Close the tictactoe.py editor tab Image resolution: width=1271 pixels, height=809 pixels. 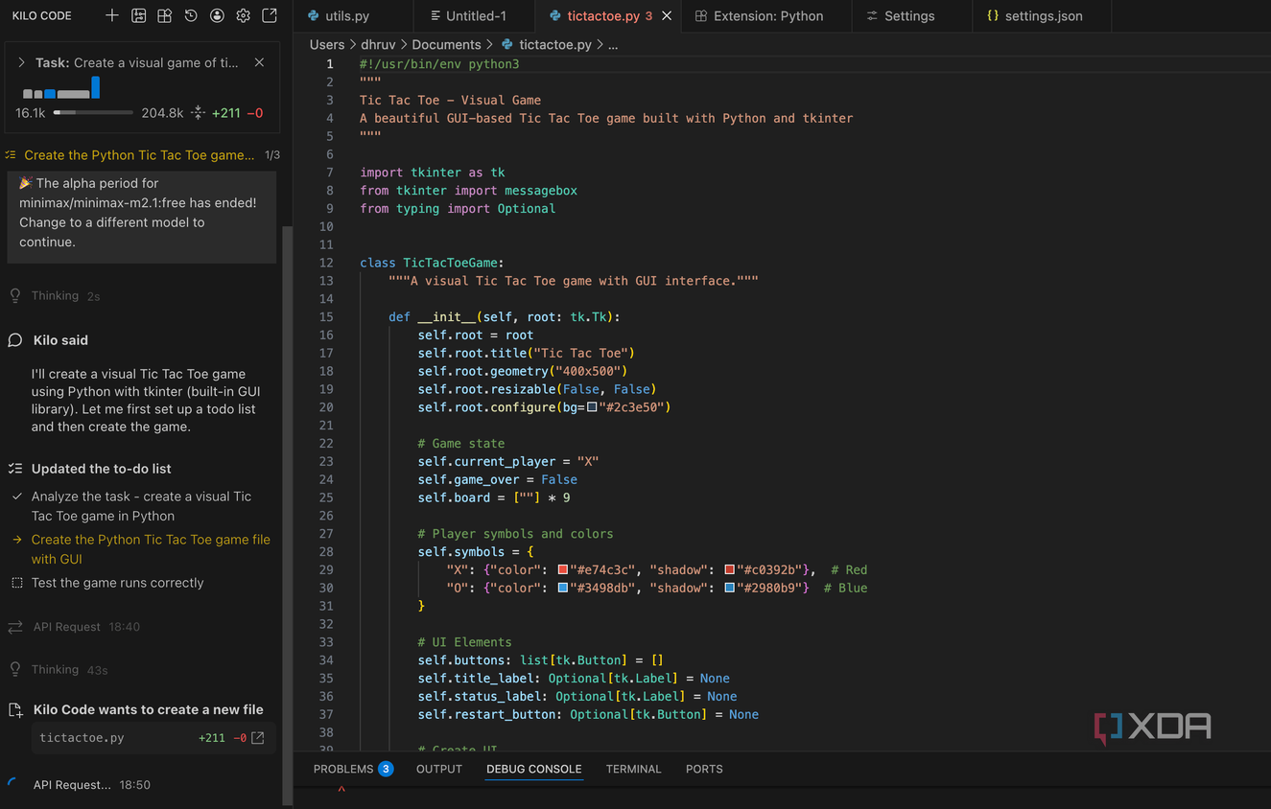tap(667, 16)
